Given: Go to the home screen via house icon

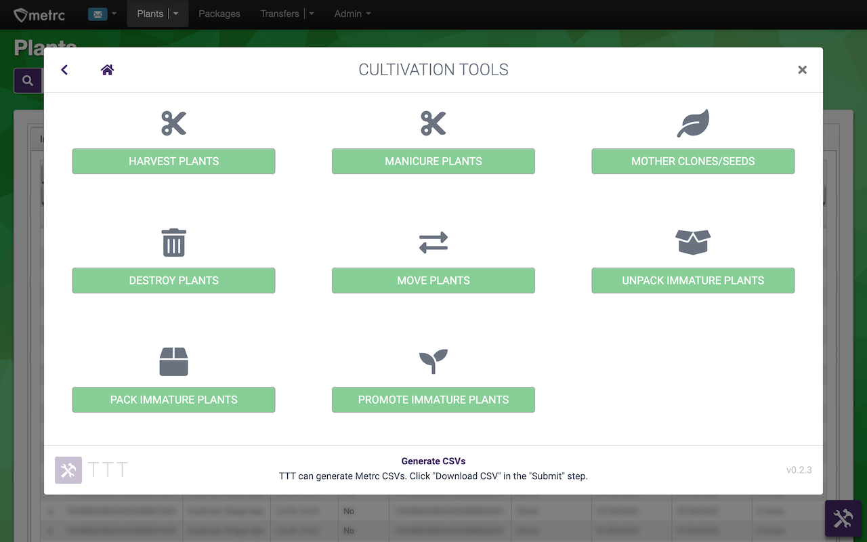Looking at the screenshot, I should click(x=107, y=69).
